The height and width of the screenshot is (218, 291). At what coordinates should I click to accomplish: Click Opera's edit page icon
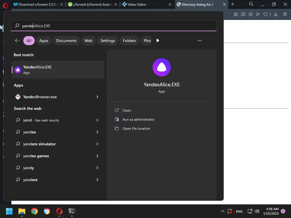(x=236, y=14)
